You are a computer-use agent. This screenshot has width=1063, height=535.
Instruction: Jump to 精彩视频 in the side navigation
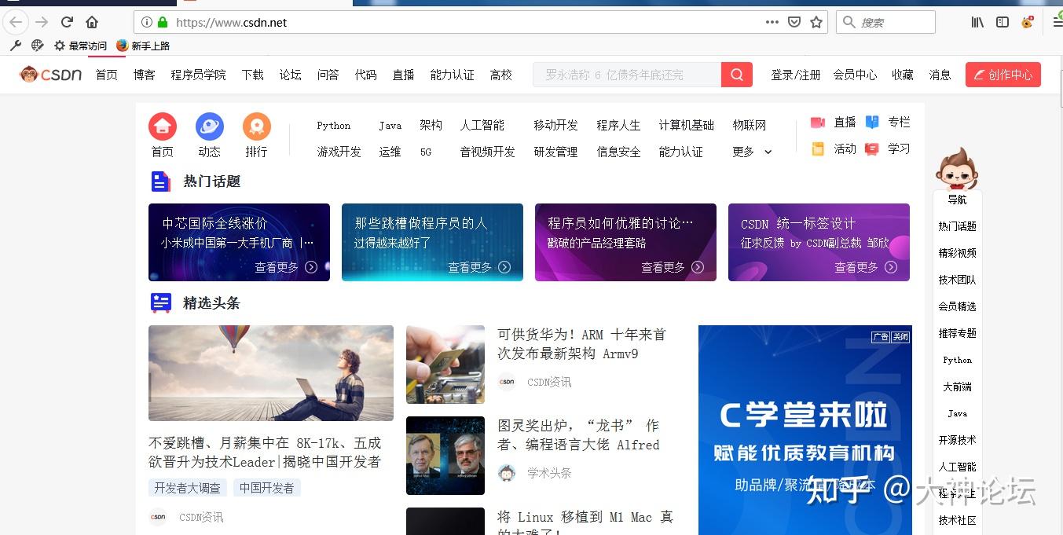coord(957,253)
